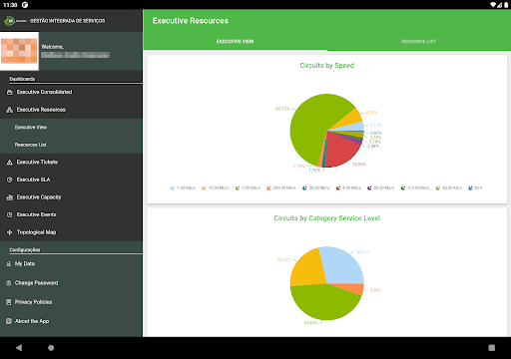Collapse the Executive Resources menu group
The height and width of the screenshot is (359, 511).
(71, 110)
